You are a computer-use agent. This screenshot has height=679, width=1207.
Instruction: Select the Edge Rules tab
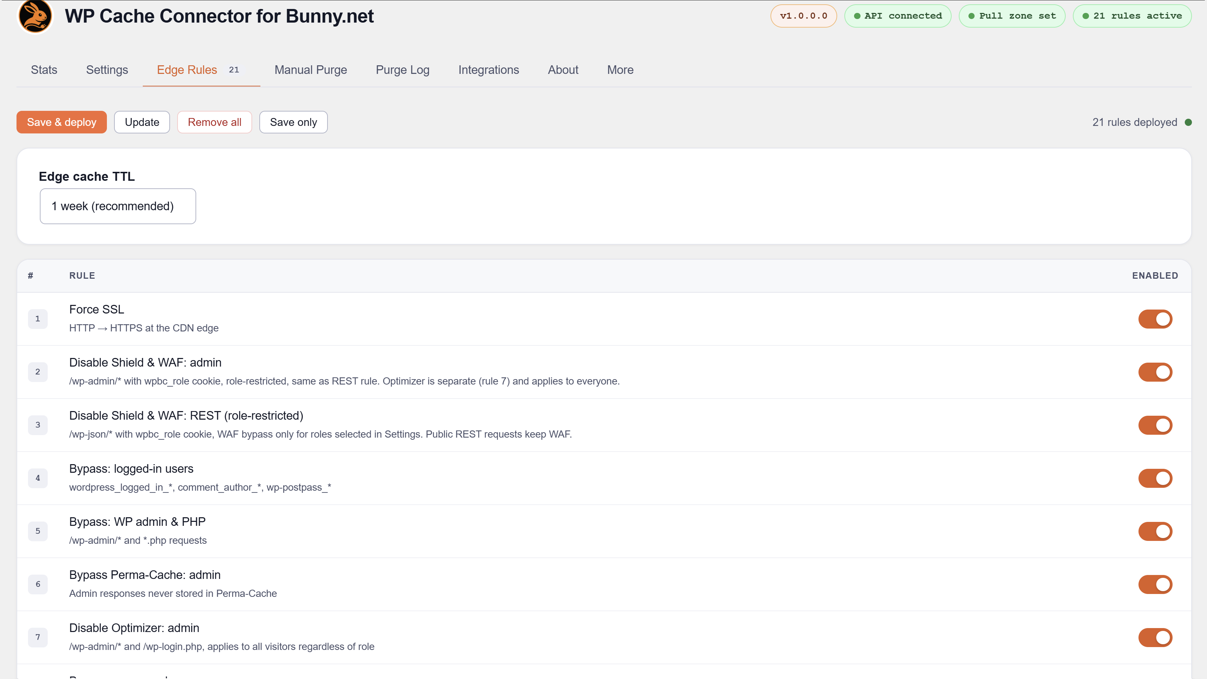click(201, 70)
